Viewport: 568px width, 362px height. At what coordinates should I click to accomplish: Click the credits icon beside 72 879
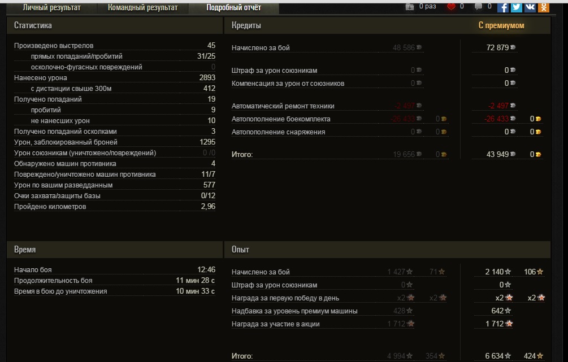coord(513,47)
